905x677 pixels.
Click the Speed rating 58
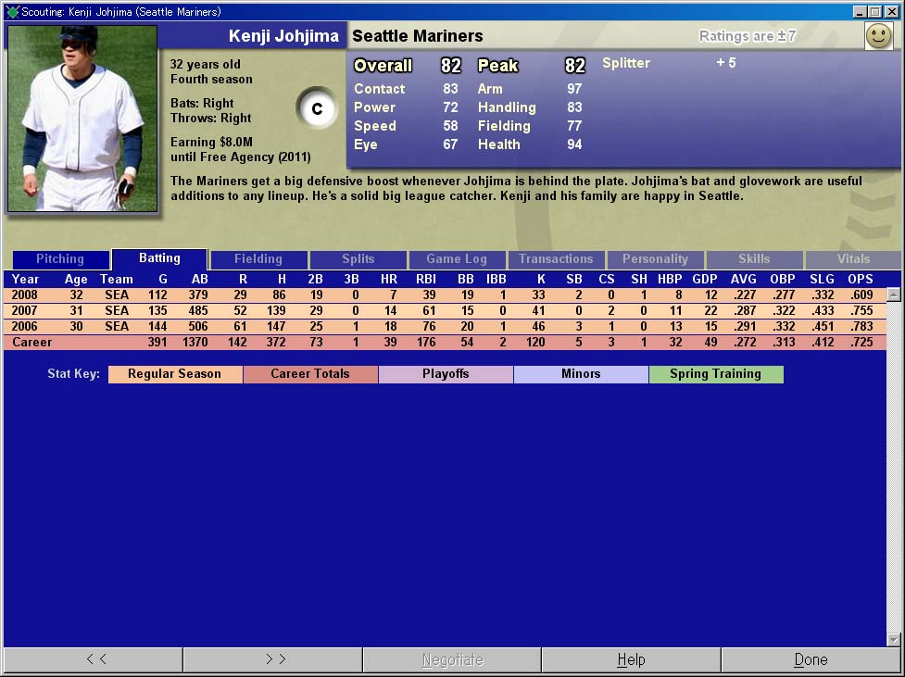[450, 126]
